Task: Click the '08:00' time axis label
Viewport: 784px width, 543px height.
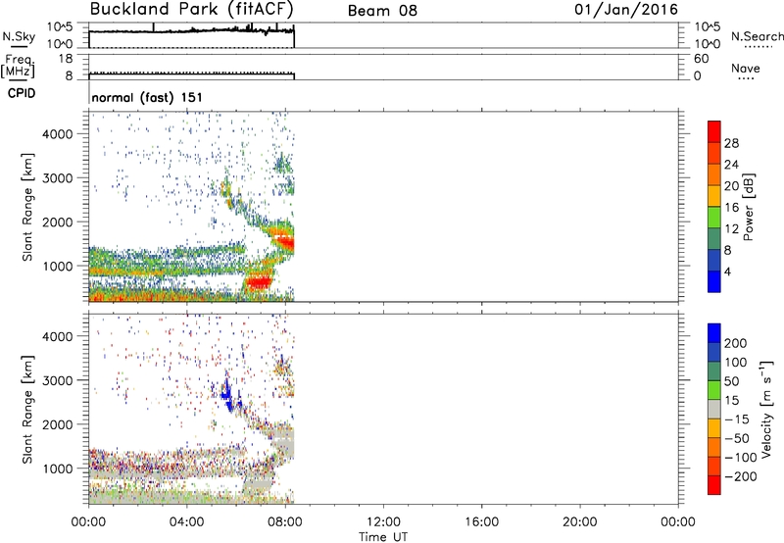Action: pyautogui.click(x=285, y=522)
